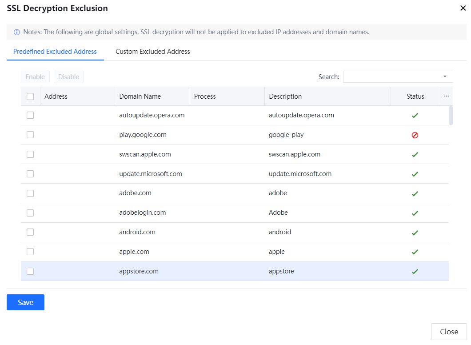The image size is (471, 345).
Task: Click the table's vertical scrollbar thumb
Action: click(x=451, y=116)
